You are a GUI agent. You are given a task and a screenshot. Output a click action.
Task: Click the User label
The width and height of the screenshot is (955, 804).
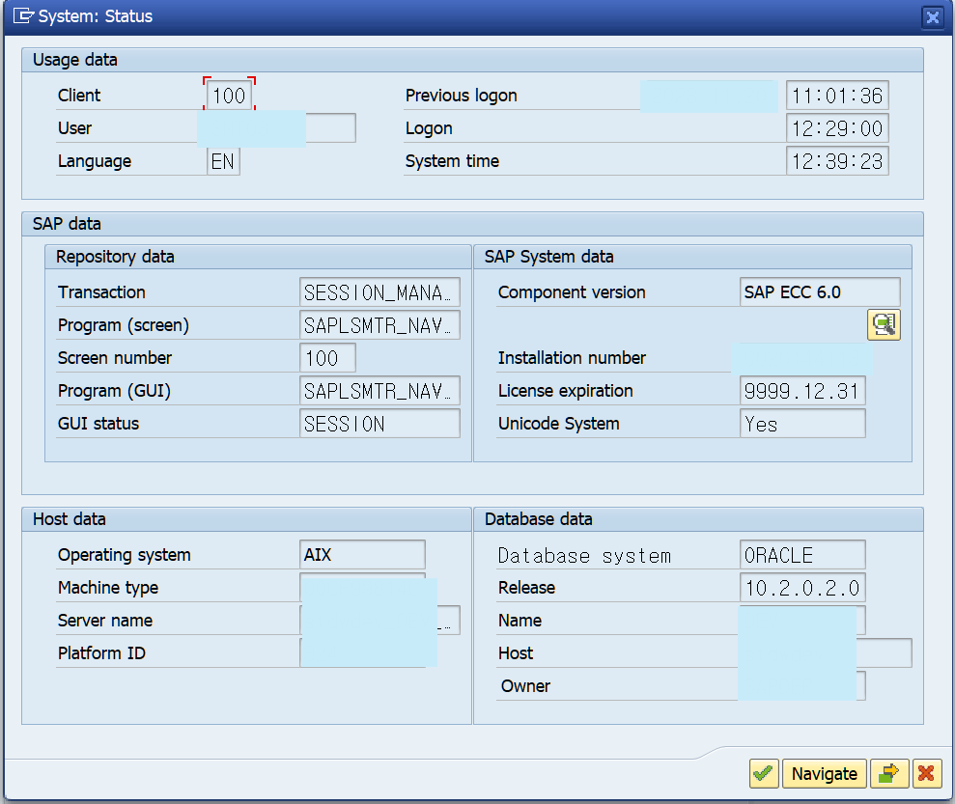(75, 128)
